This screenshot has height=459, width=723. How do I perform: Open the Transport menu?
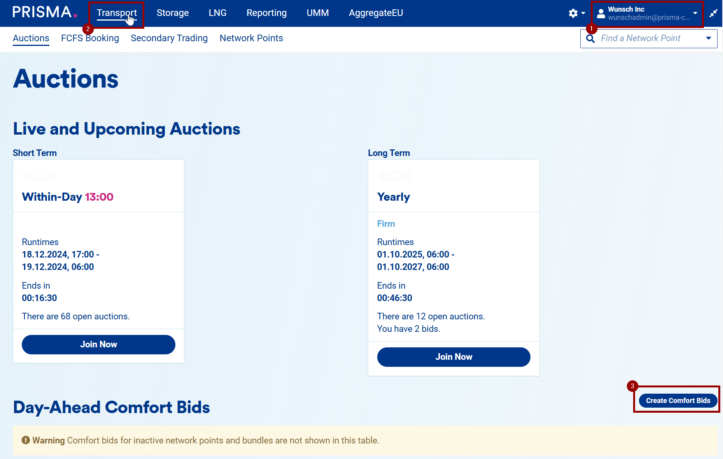(117, 13)
